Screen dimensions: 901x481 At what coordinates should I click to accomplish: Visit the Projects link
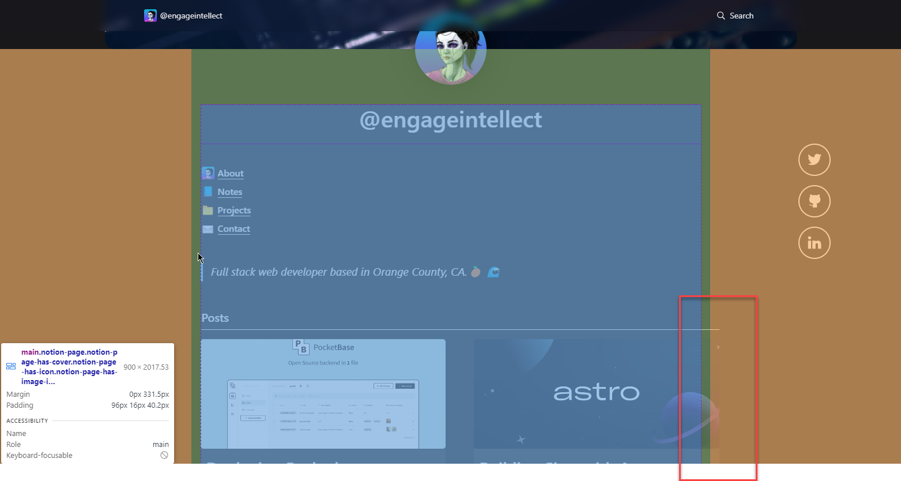(x=233, y=210)
